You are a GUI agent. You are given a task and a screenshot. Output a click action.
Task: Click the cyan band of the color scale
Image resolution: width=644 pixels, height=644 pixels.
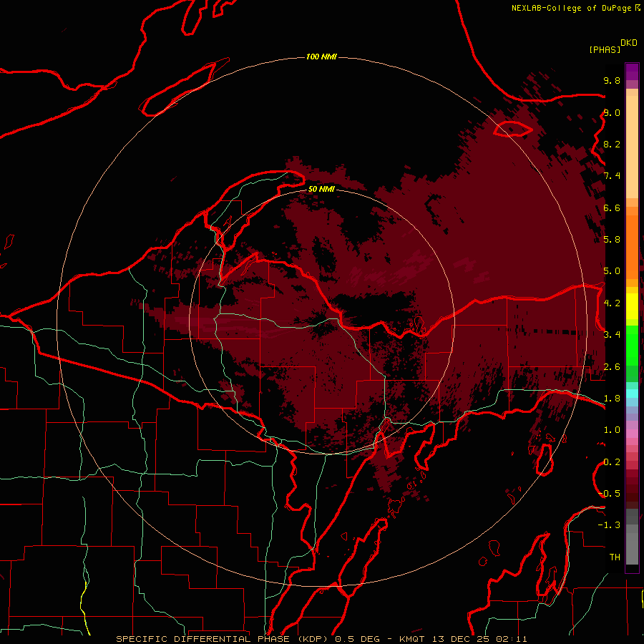coord(632,393)
